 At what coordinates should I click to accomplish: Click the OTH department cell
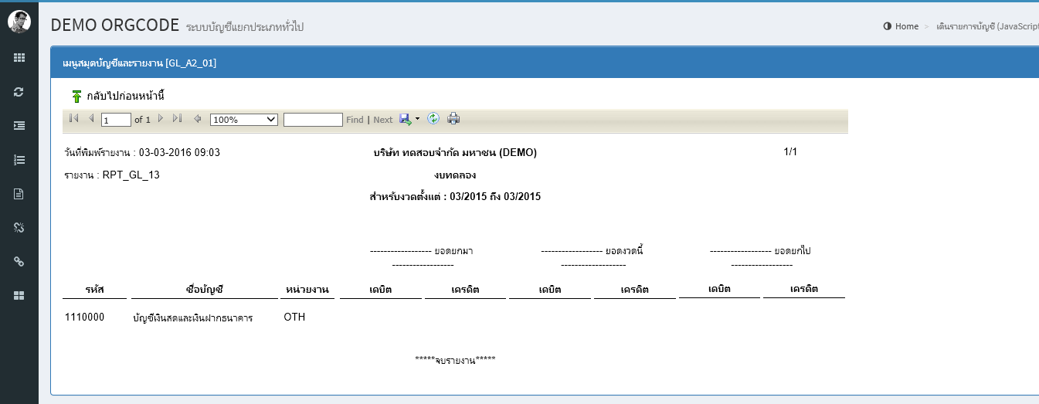[x=294, y=317]
